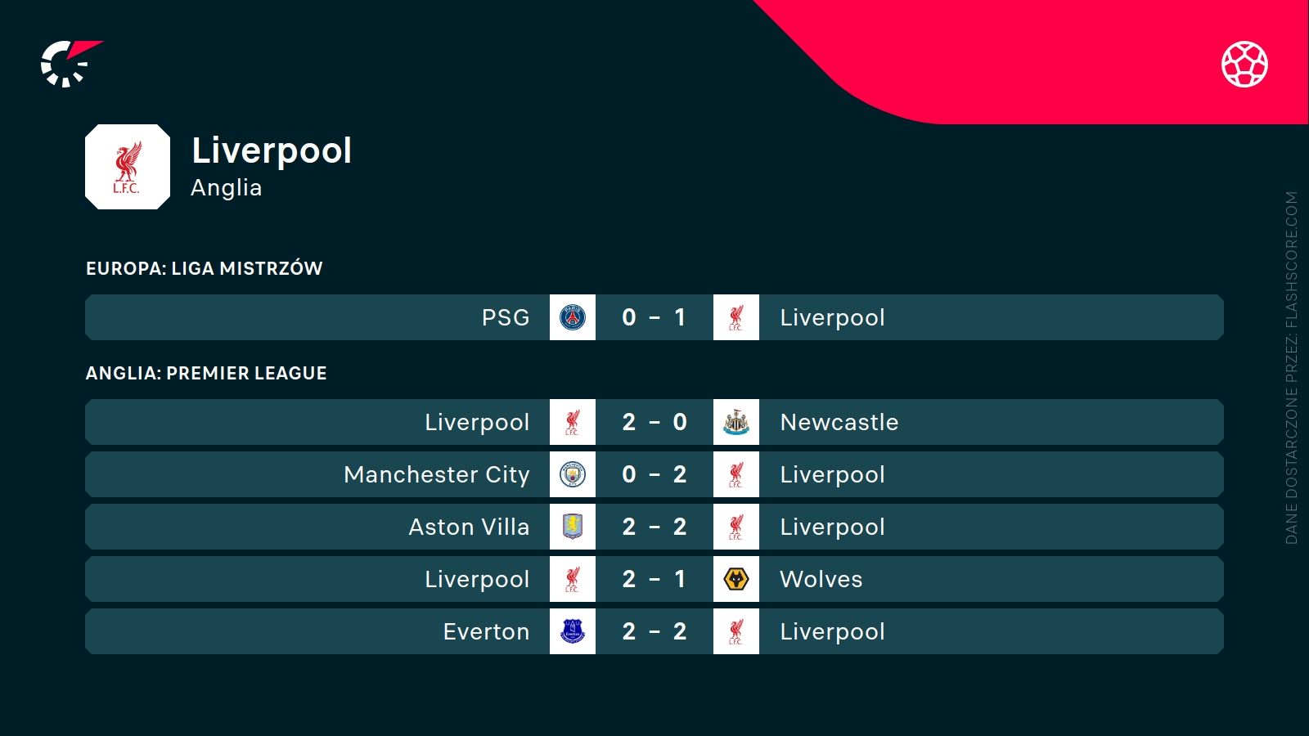Click the football icon in red banner
The image size is (1309, 736).
point(1244,64)
